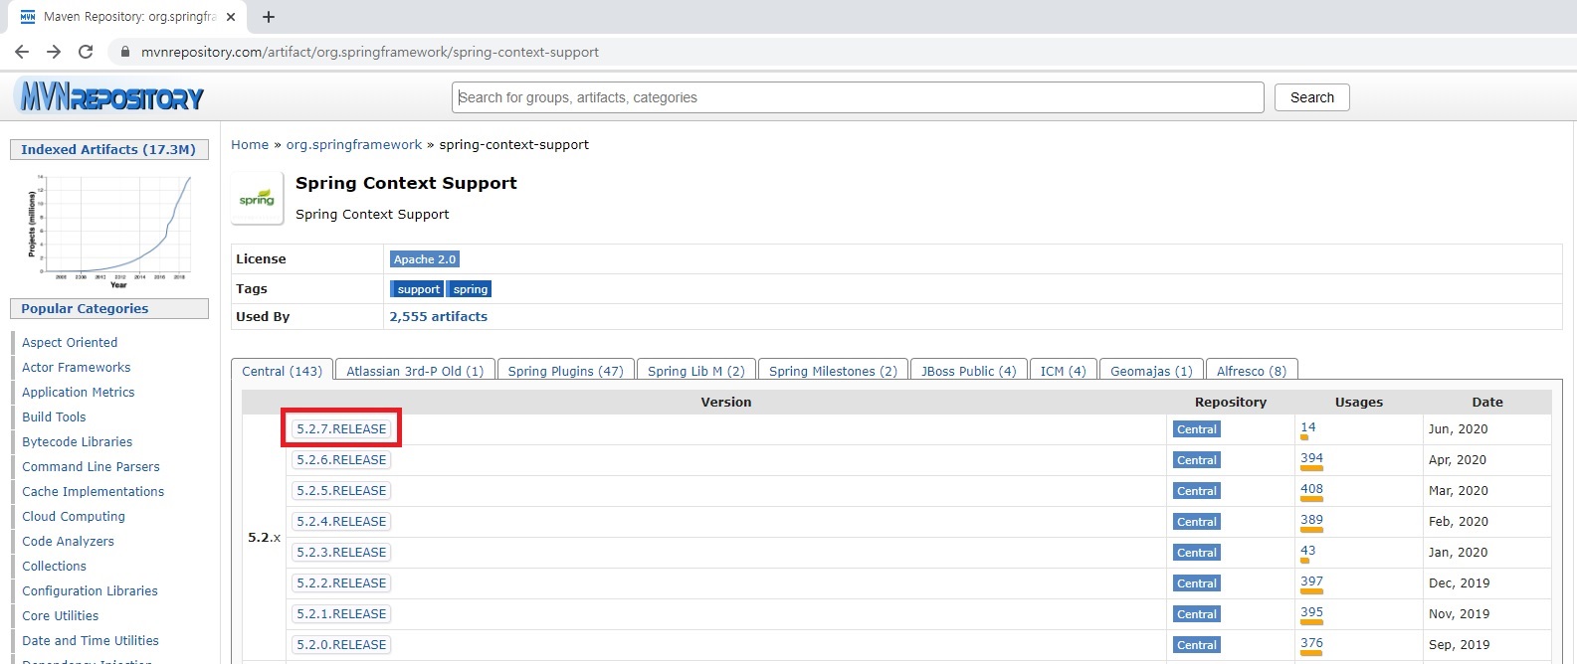Screen dimensions: 1577x664
Task: Open version 5.2.6.RELEASE
Action: coord(341,460)
